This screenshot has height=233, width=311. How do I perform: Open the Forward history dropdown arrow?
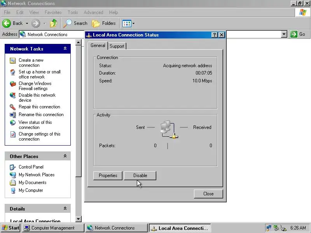44,23
